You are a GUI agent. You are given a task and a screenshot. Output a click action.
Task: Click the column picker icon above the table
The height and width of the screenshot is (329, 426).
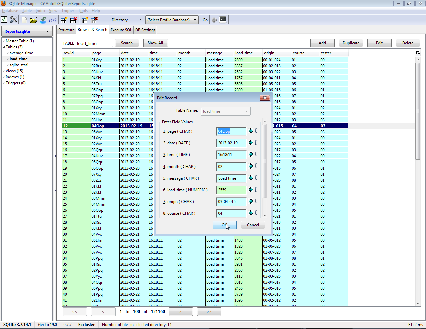point(418,53)
